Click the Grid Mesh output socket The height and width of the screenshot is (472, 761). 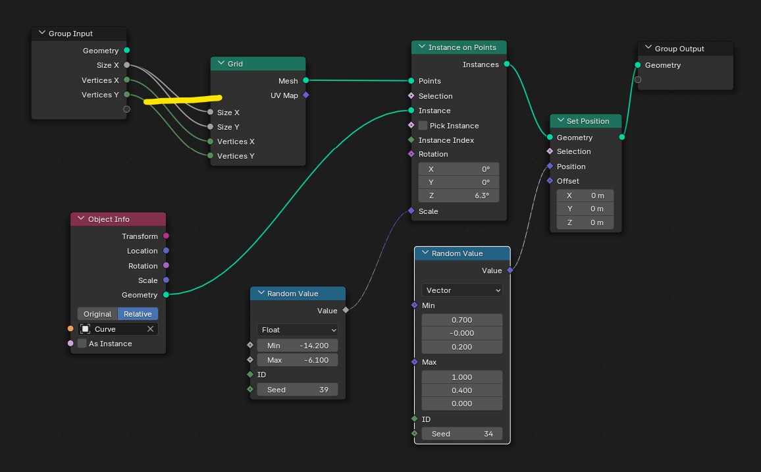pos(305,81)
